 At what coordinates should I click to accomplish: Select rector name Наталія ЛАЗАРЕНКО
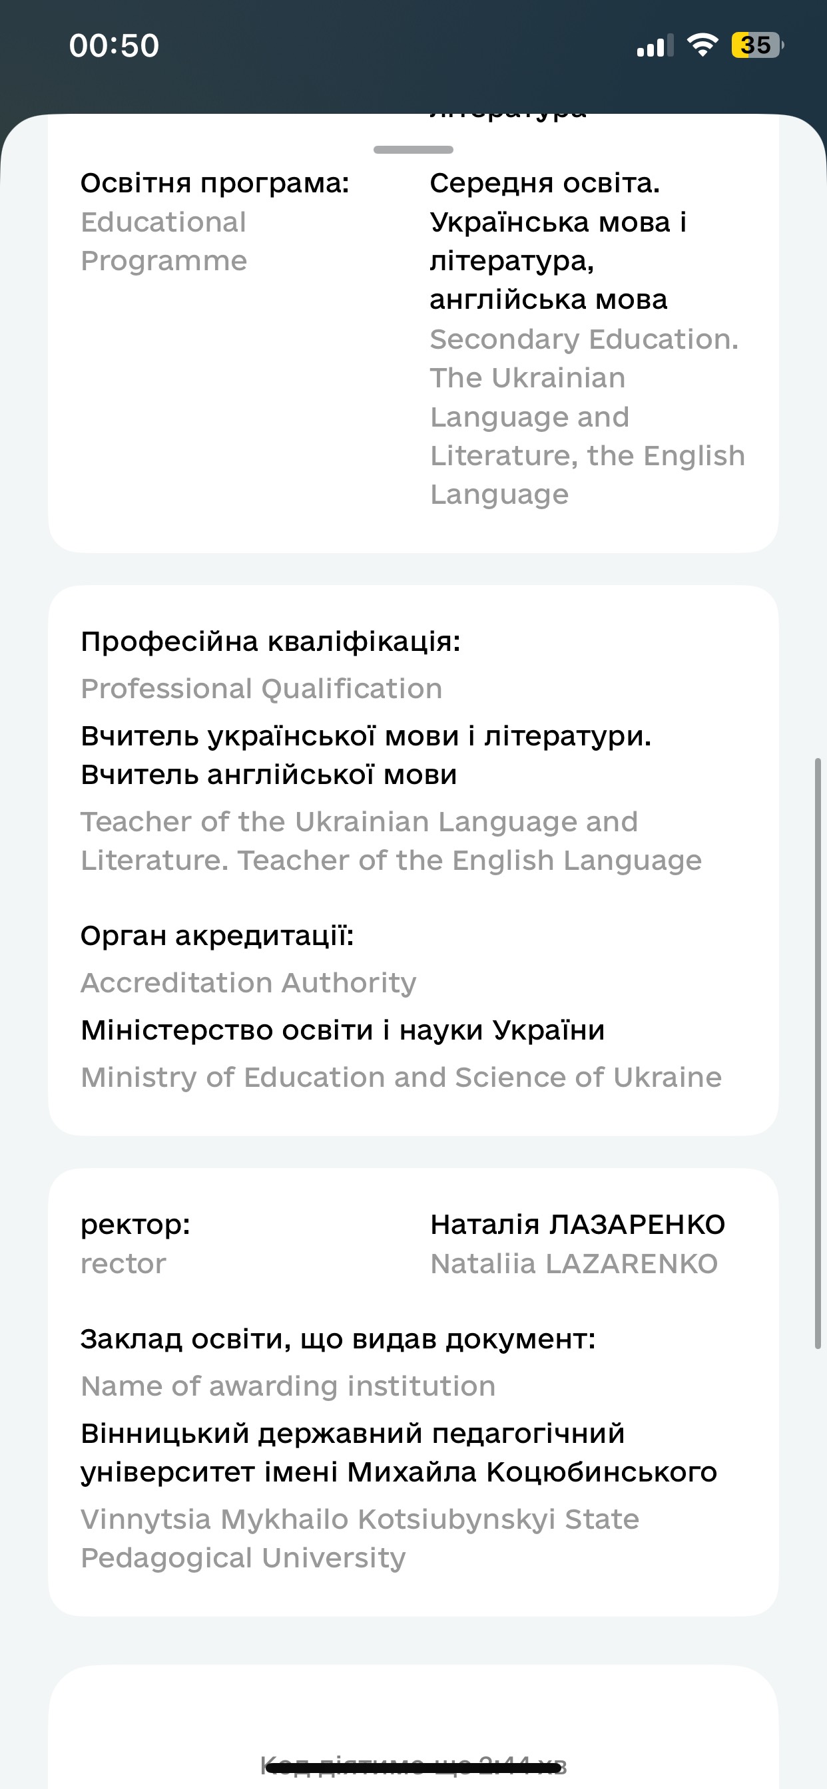pos(577,1225)
